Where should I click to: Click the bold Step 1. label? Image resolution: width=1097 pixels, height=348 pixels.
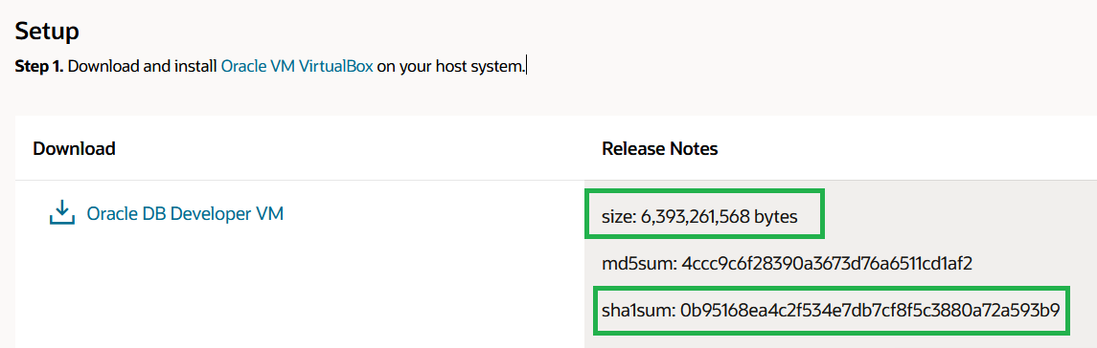(40, 67)
